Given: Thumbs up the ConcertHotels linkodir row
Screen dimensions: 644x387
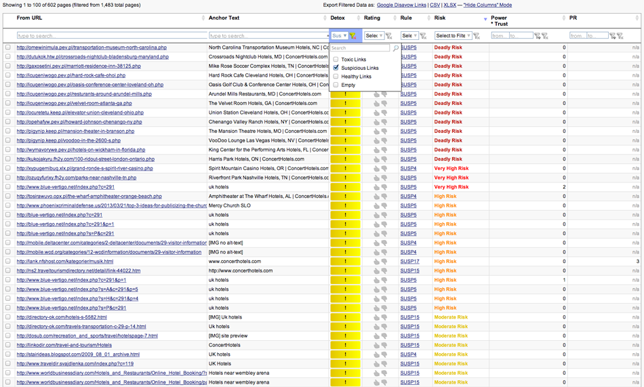Looking at the screenshot, I should (376, 345).
